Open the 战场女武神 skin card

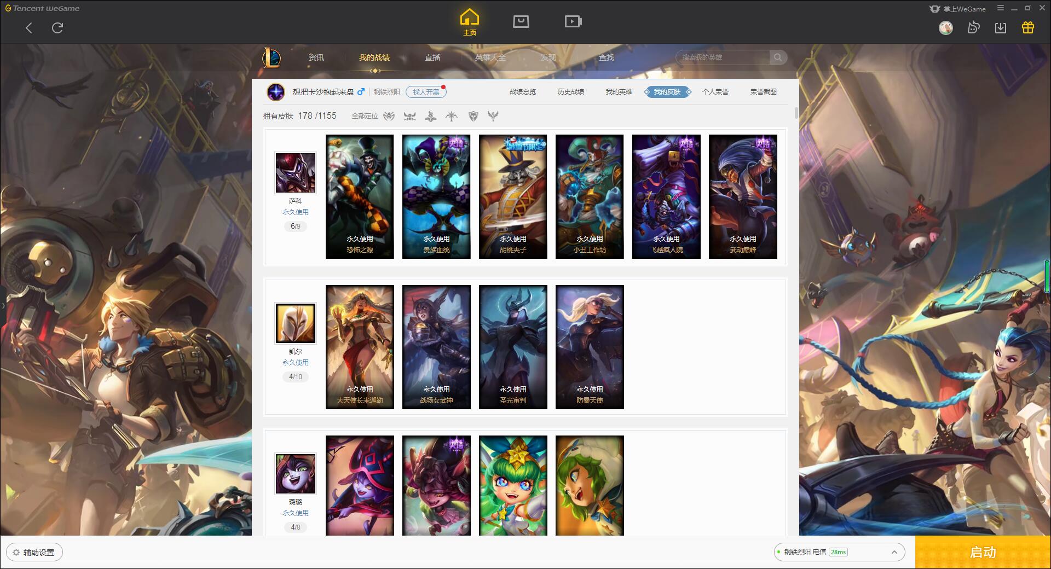pos(436,347)
